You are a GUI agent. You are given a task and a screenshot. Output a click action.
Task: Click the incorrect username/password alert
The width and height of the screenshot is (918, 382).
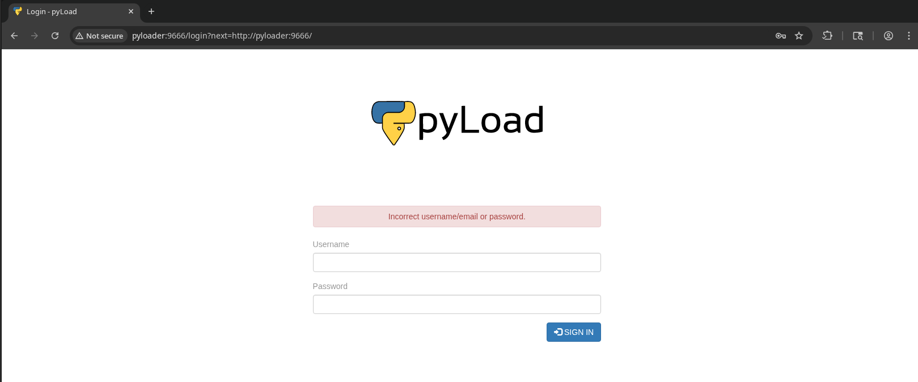(456, 217)
